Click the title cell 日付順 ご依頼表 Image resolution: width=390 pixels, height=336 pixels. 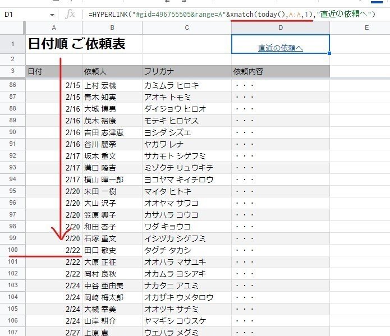[77, 44]
